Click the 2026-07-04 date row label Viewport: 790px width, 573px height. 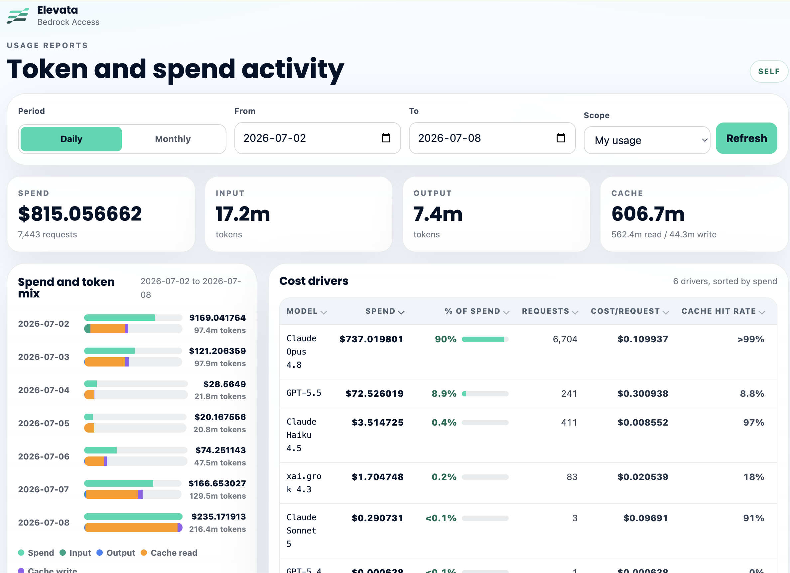[44, 390]
